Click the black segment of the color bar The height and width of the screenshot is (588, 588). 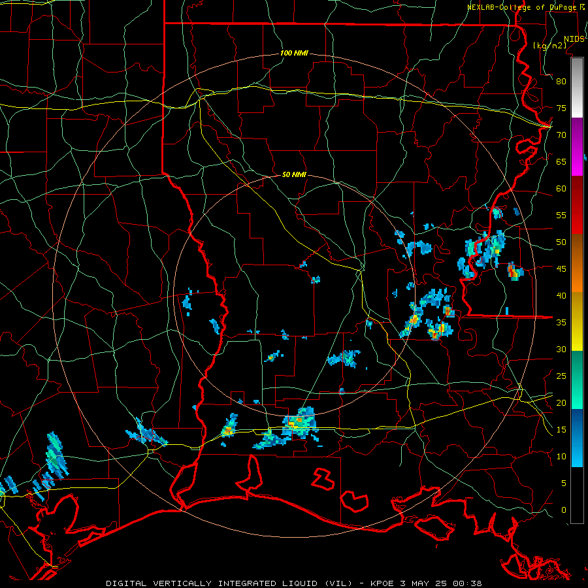(x=577, y=495)
